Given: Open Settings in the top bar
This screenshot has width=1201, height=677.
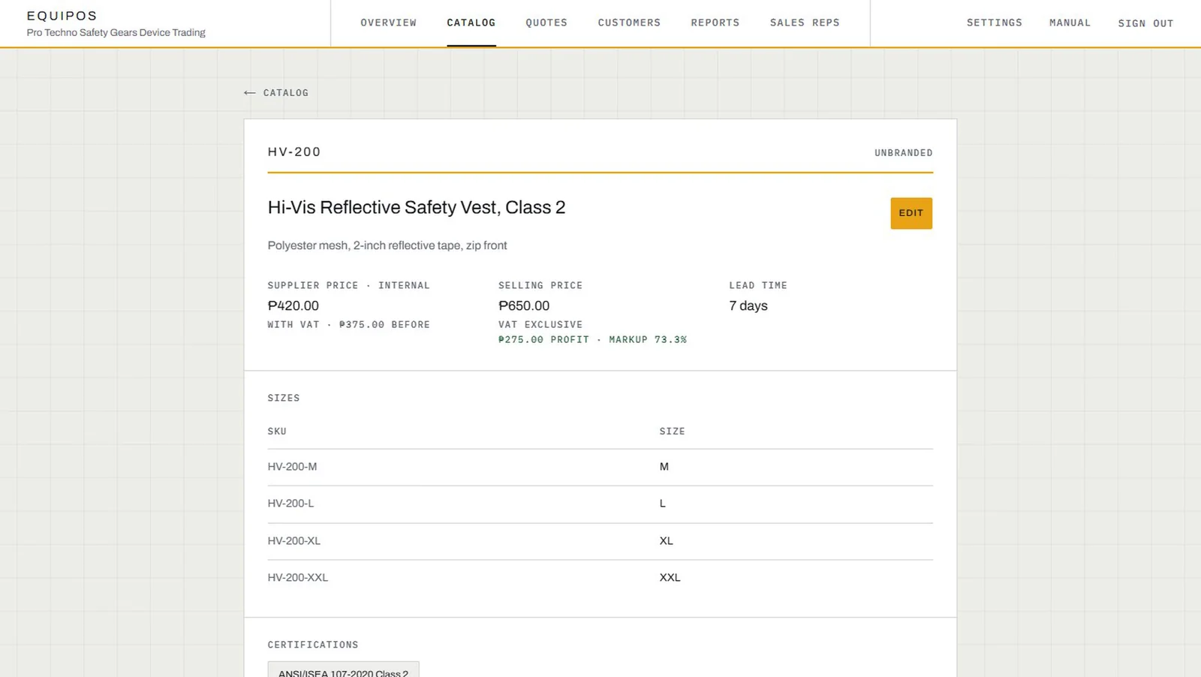Looking at the screenshot, I should 995,23.
